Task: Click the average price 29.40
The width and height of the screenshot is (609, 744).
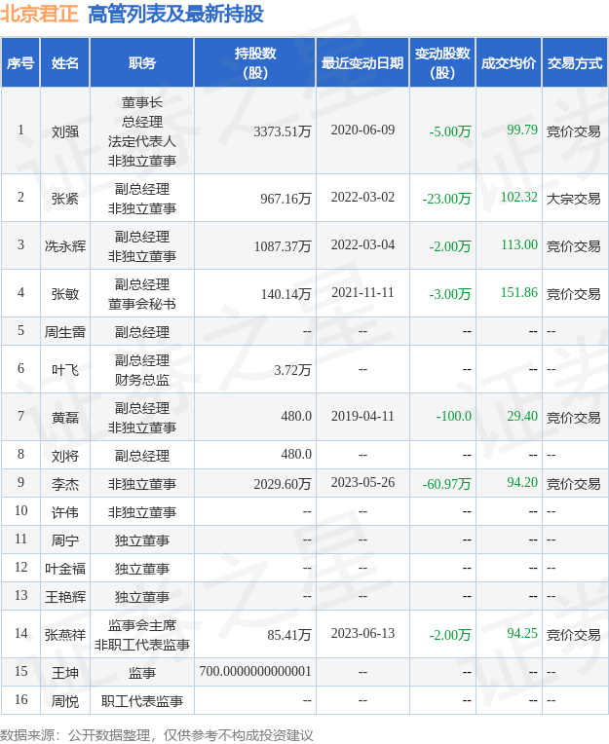Action: click(x=522, y=416)
